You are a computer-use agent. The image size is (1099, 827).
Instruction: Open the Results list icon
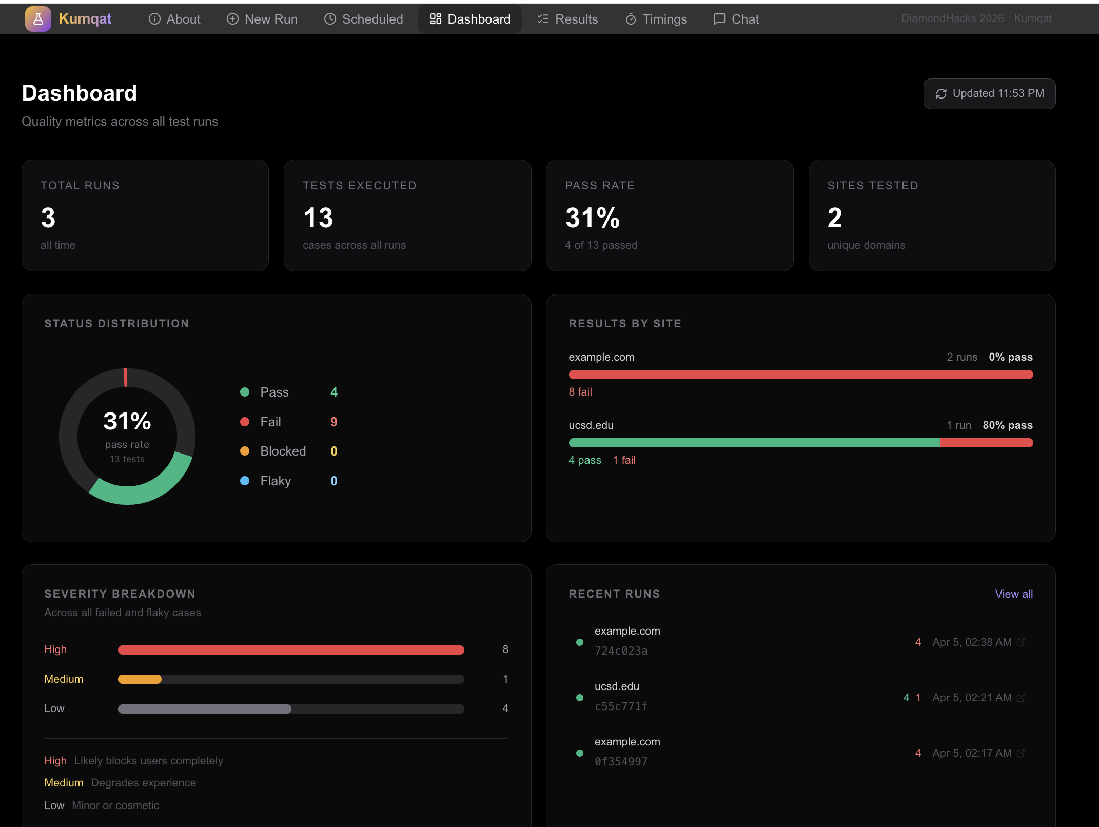pyautogui.click(x=543, y=19)
